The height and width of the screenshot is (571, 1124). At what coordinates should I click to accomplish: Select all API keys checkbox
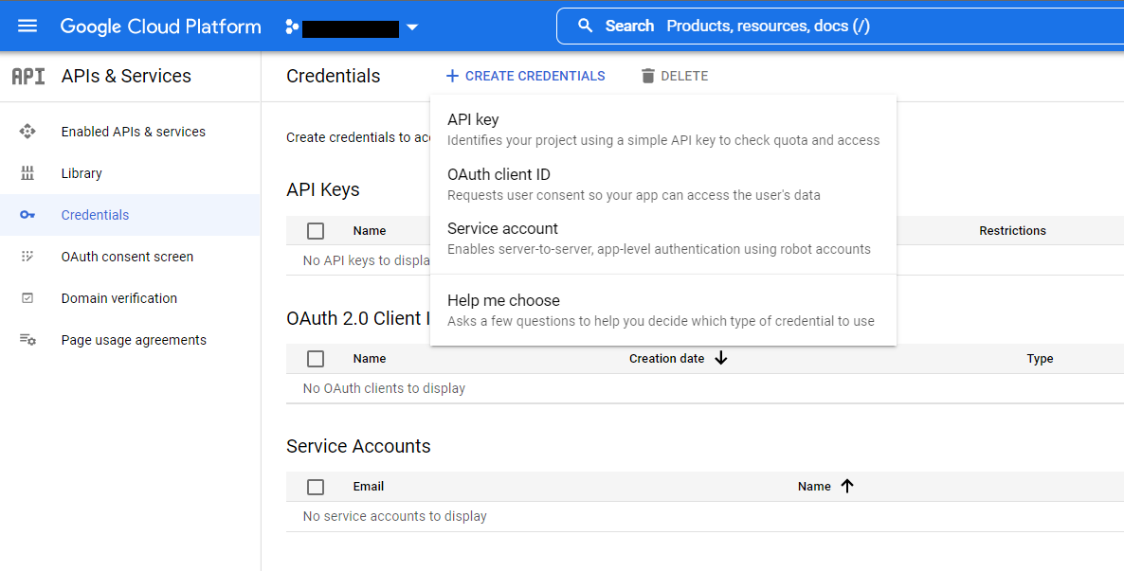pos(316,230)
